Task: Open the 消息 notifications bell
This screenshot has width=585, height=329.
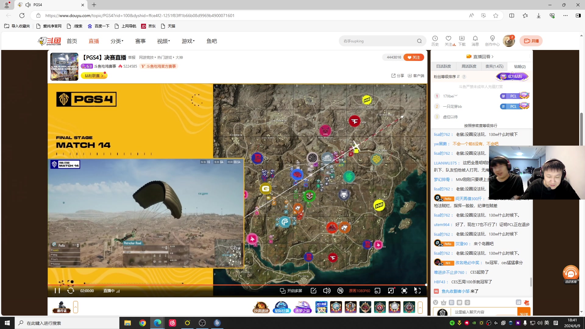Action: click(475, 41)
